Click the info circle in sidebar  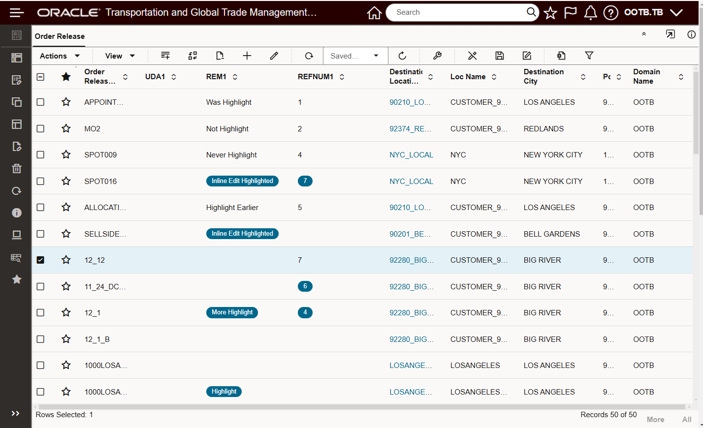pos(17,213)
